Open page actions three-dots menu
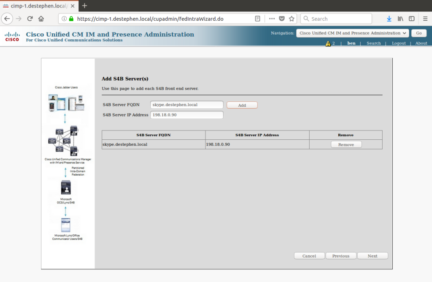The height and width of the screenshot is (282, 432). click(x=272, y=19)
